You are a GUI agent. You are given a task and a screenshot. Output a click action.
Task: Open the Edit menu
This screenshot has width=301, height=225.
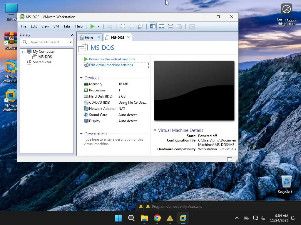(x=34, y=26)
